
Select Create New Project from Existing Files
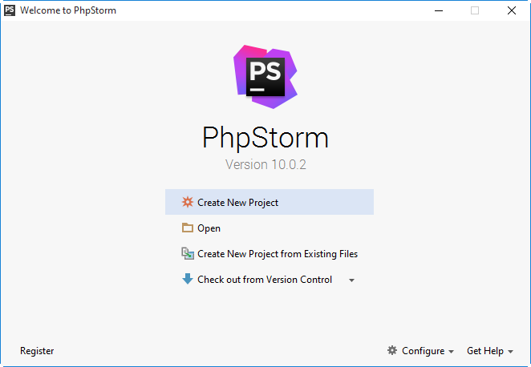(x=278, y=254)
